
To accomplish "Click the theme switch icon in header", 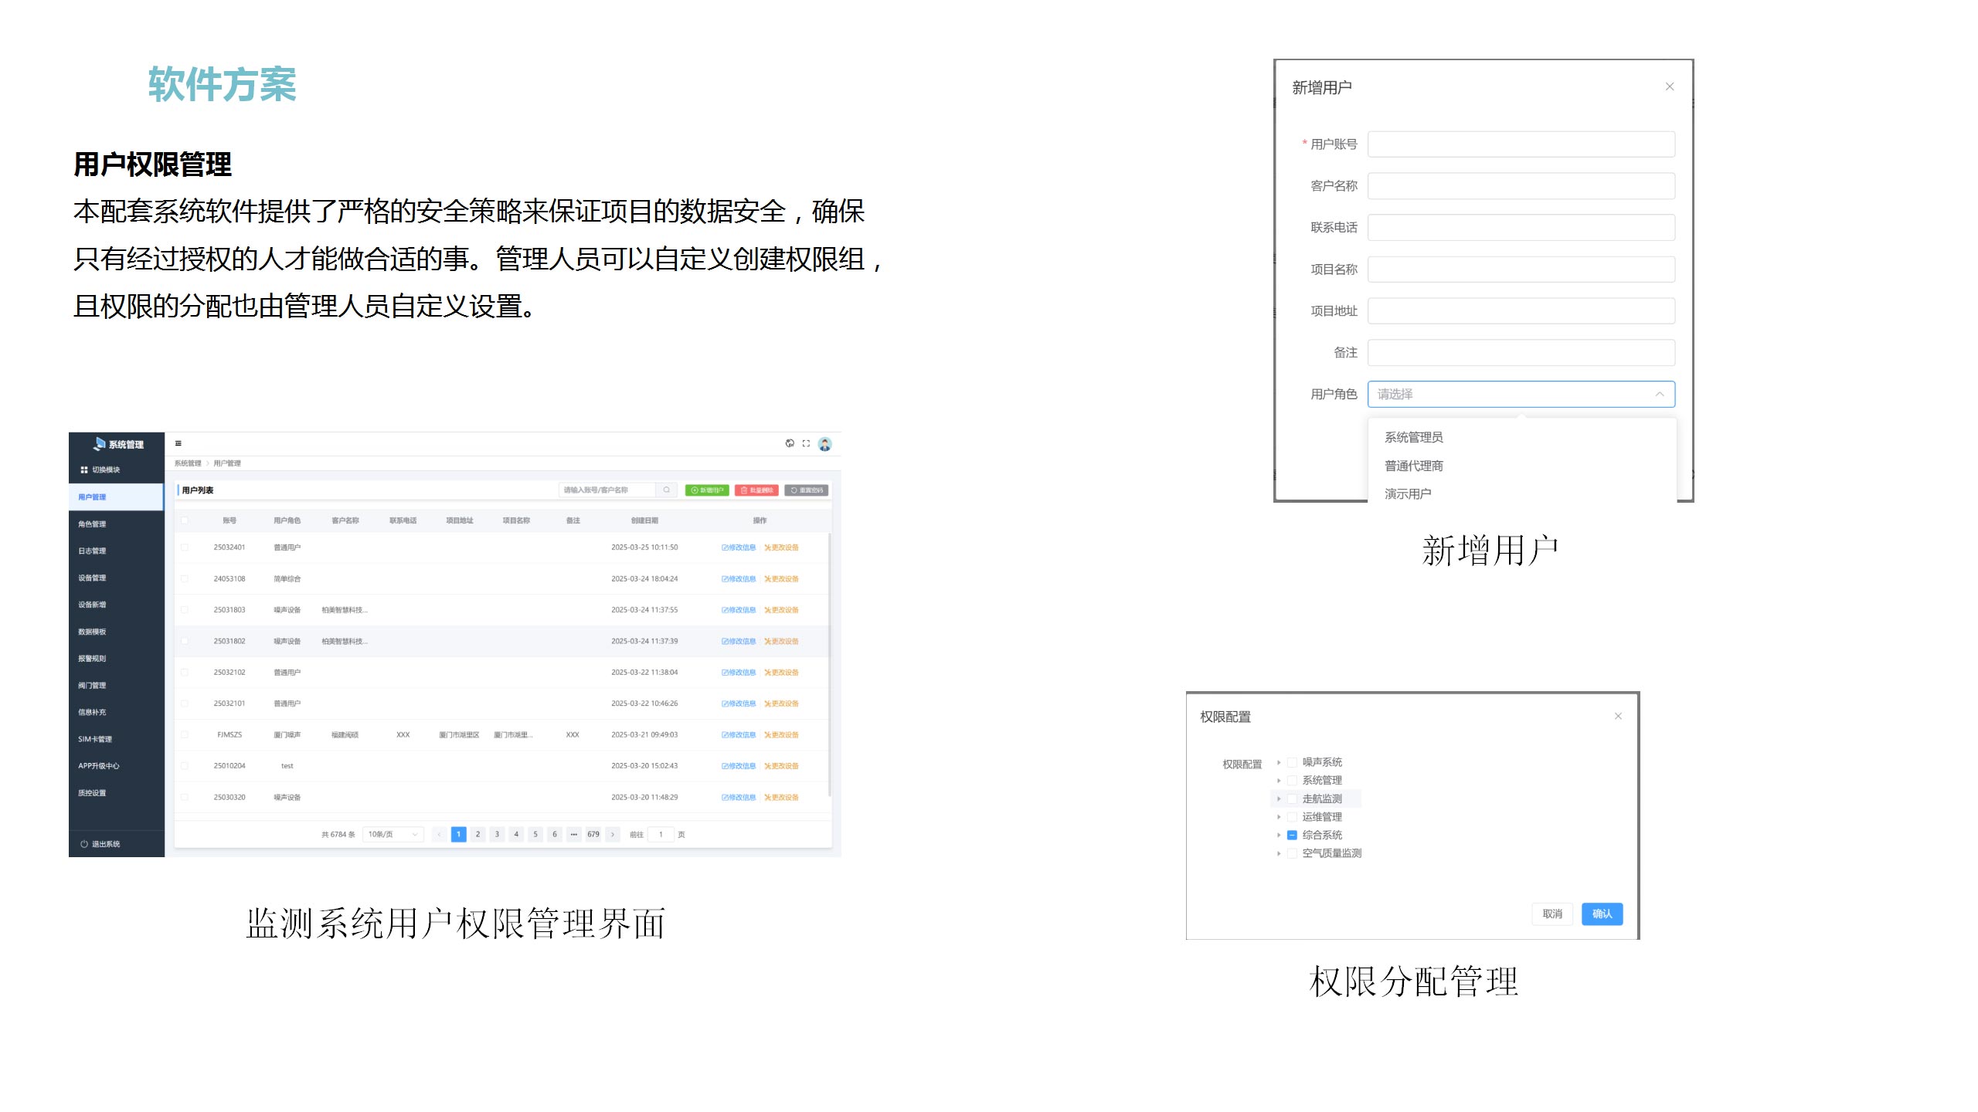I will tap(790, 443).
